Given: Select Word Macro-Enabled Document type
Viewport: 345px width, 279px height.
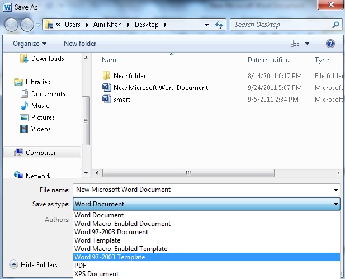Looking at the screenshot, I should tap(122, 224).
